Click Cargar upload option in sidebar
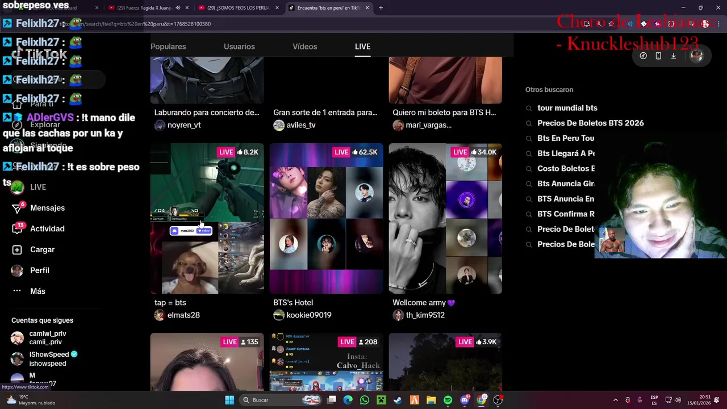 point(34,249)
